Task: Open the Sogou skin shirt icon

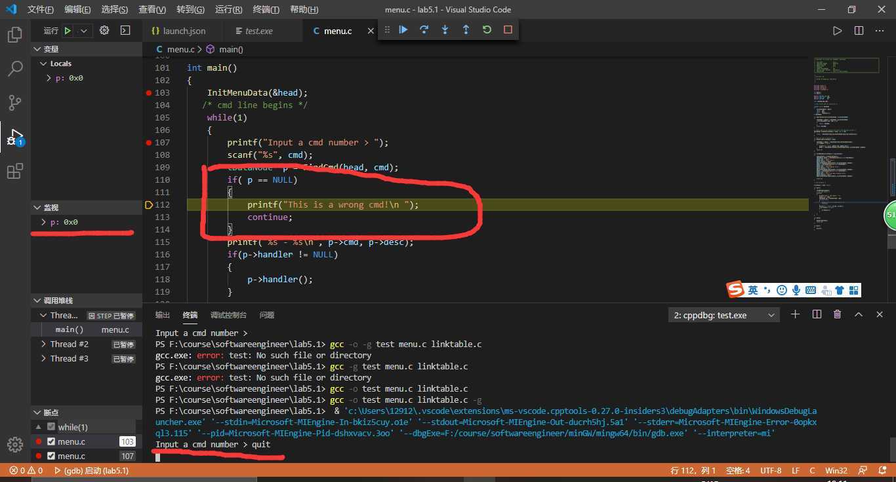Action: pyautogui.click(x=840, y=290)
